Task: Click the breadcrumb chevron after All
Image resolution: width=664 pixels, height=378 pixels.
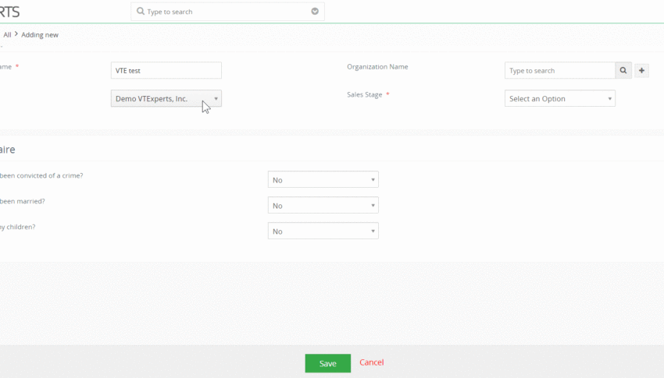Action: click(x=16, y=34)
